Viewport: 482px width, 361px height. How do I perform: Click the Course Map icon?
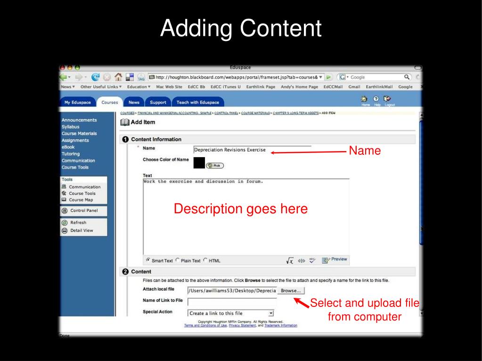64,200
